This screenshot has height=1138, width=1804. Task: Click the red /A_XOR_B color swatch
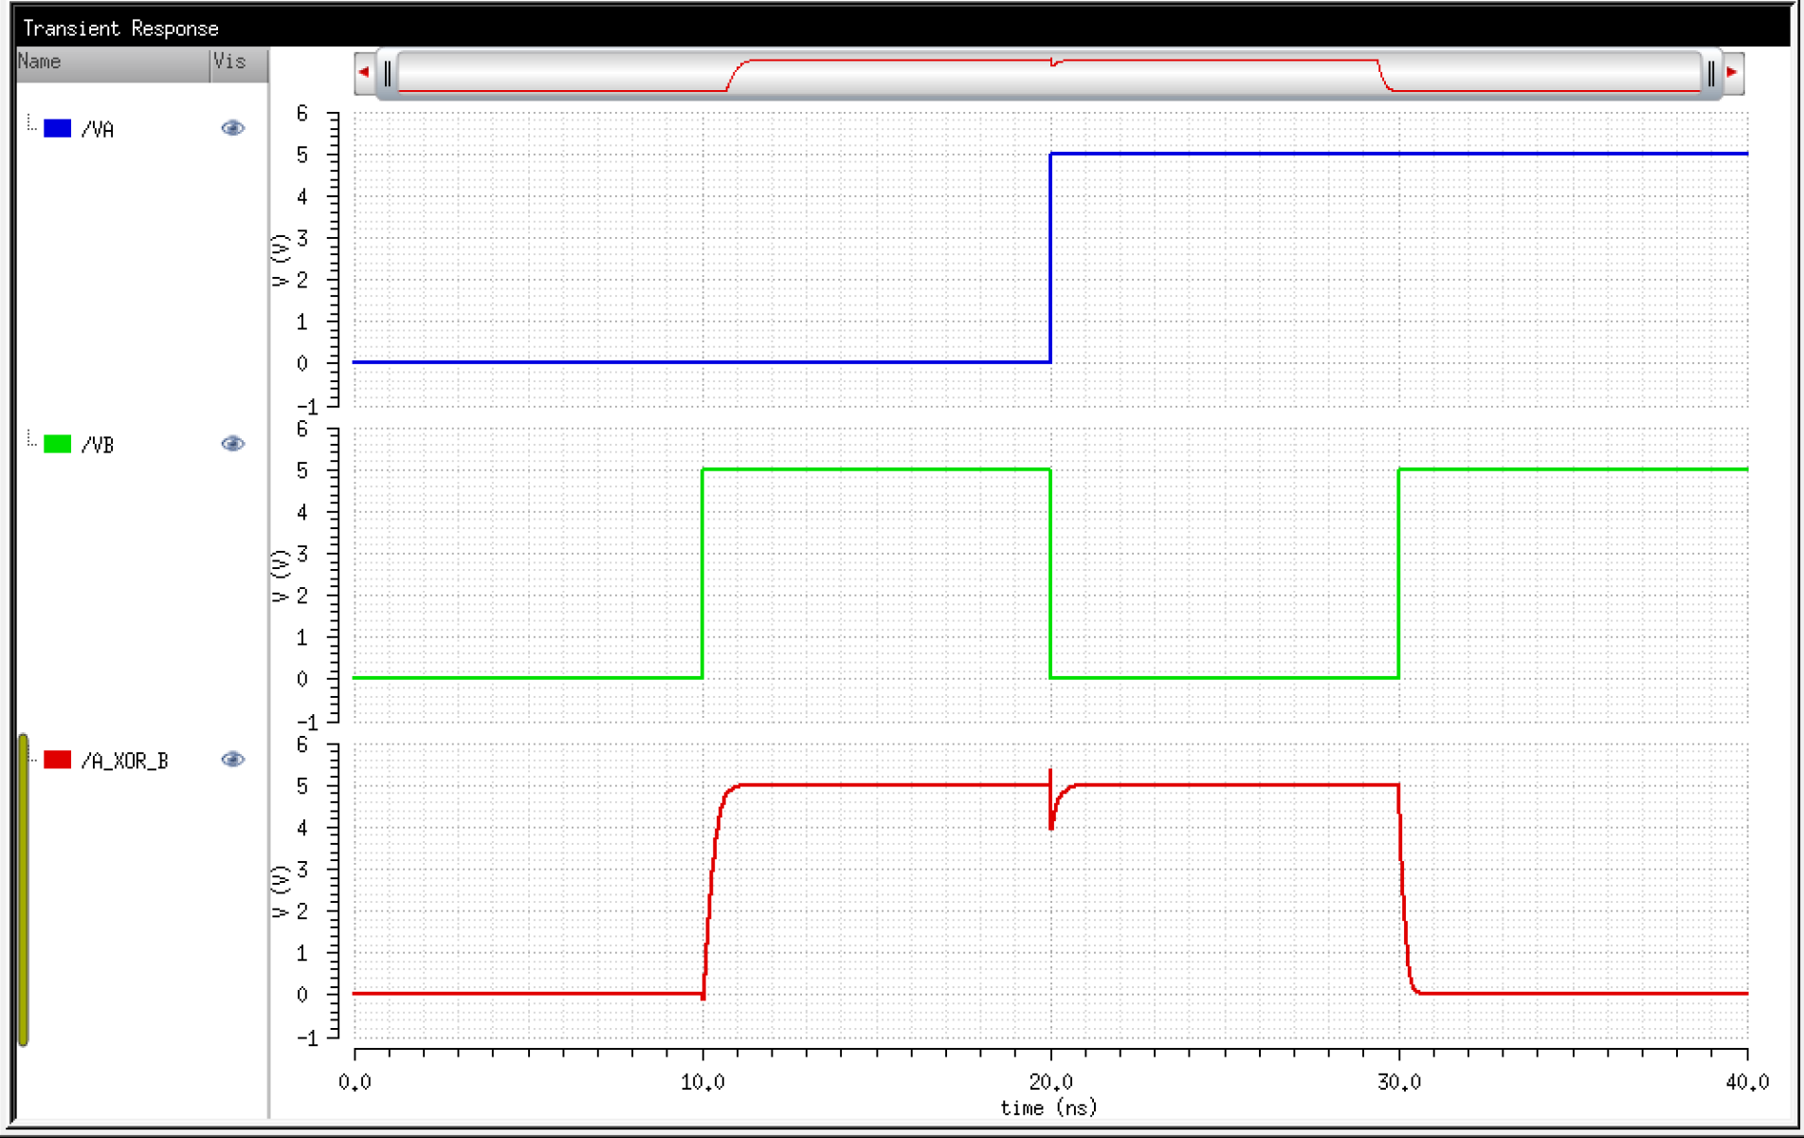(58, 760)
